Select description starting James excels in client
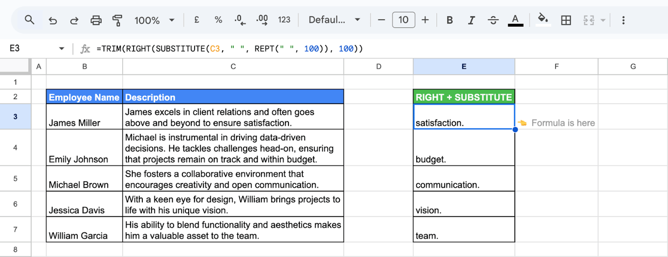Viewport: 668px width, 257px height. (233, 117)
